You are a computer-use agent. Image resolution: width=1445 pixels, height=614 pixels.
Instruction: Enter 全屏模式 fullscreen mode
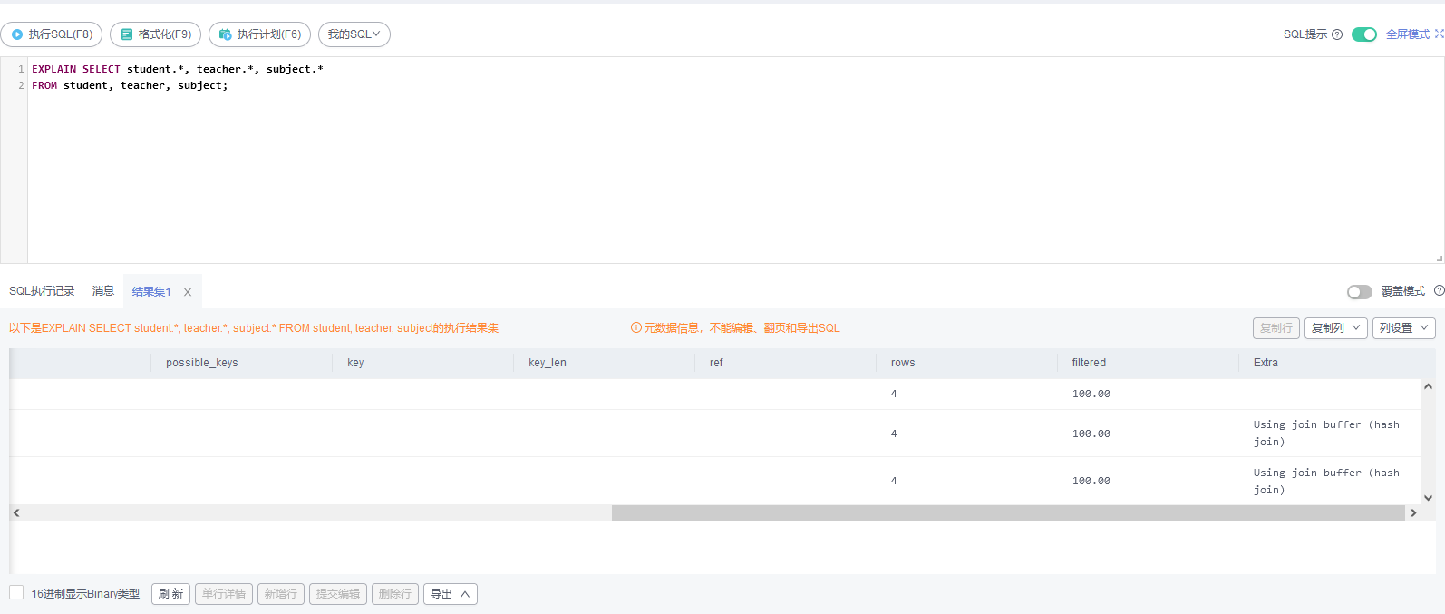[x=1407, y=34]
